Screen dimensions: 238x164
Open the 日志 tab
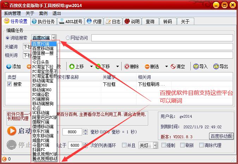coord(113,22)
